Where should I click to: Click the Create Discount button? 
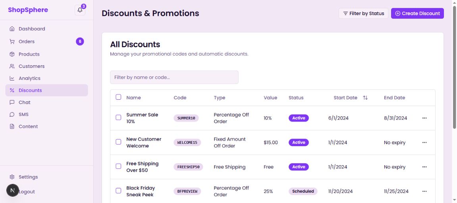(x=417, y=14)
